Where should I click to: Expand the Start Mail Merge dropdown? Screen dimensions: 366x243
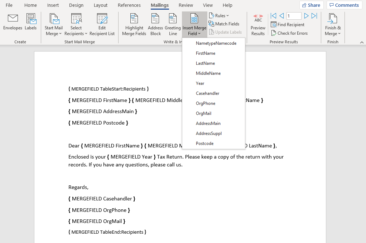point(54,31)
